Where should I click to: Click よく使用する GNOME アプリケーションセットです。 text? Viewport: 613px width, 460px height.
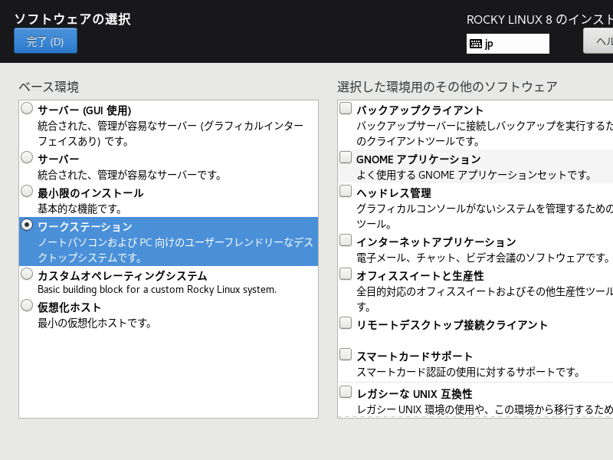pos(474,175)
